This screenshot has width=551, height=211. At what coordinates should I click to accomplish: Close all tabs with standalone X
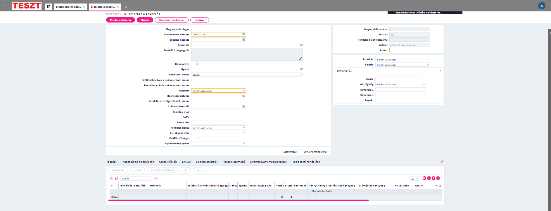point(126,7)
